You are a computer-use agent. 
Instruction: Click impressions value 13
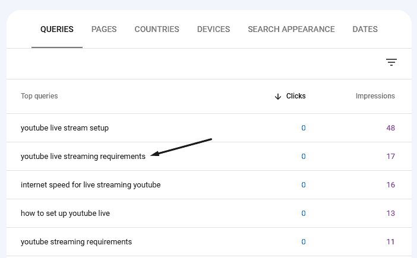coord(390,214)
